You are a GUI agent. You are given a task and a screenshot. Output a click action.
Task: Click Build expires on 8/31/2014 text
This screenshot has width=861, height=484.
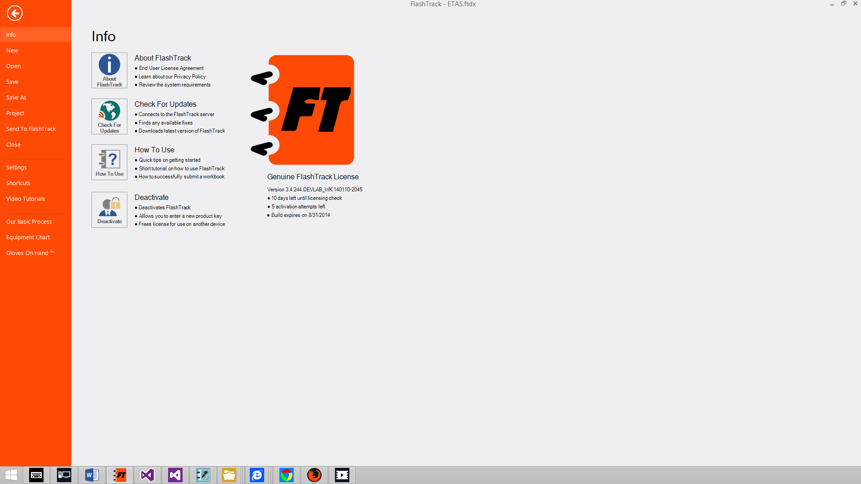pos(300,215)
